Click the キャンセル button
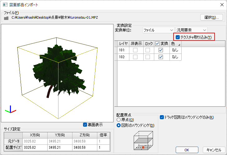Viewport: 227px width, 155px height. tap(214, 150)
